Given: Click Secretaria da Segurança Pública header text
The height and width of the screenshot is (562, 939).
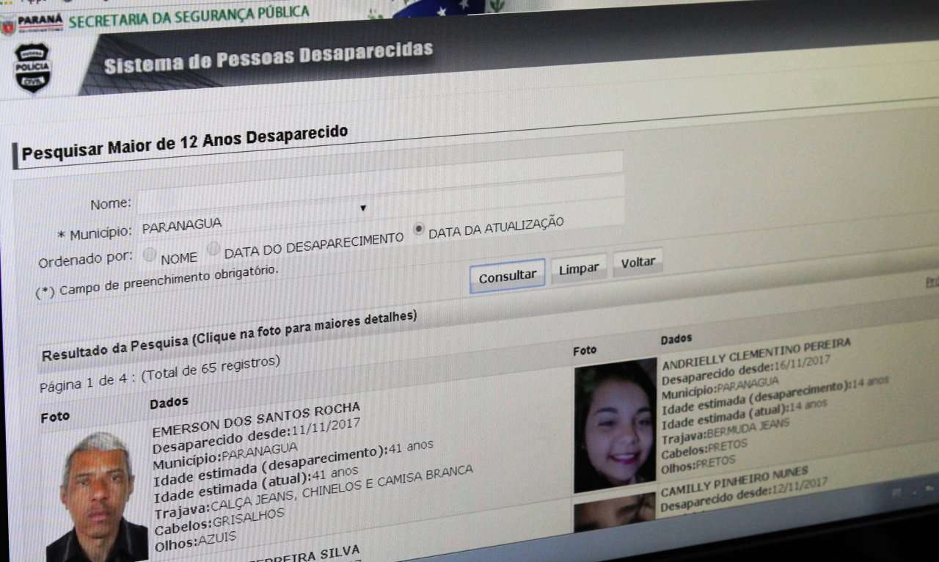Looking at the screenshot, I should click(x=189, y=17).
